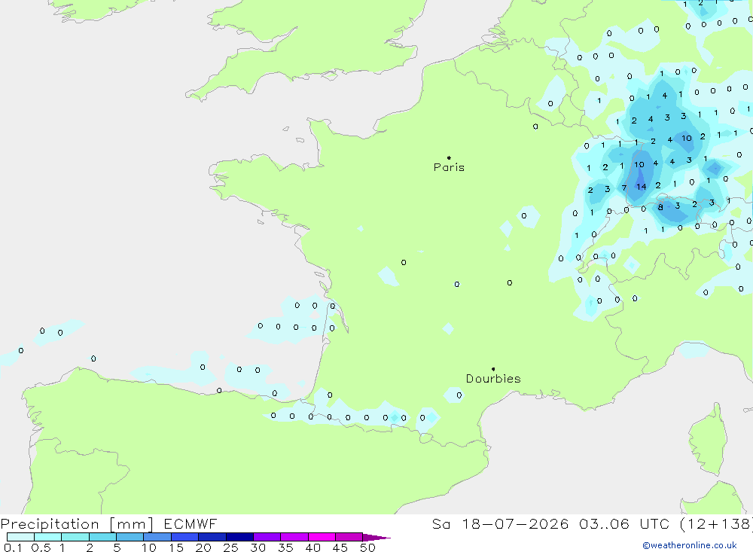Click the above-50 arrow tip of legend
Screen dimensions: 753x552
pos(376,538)
